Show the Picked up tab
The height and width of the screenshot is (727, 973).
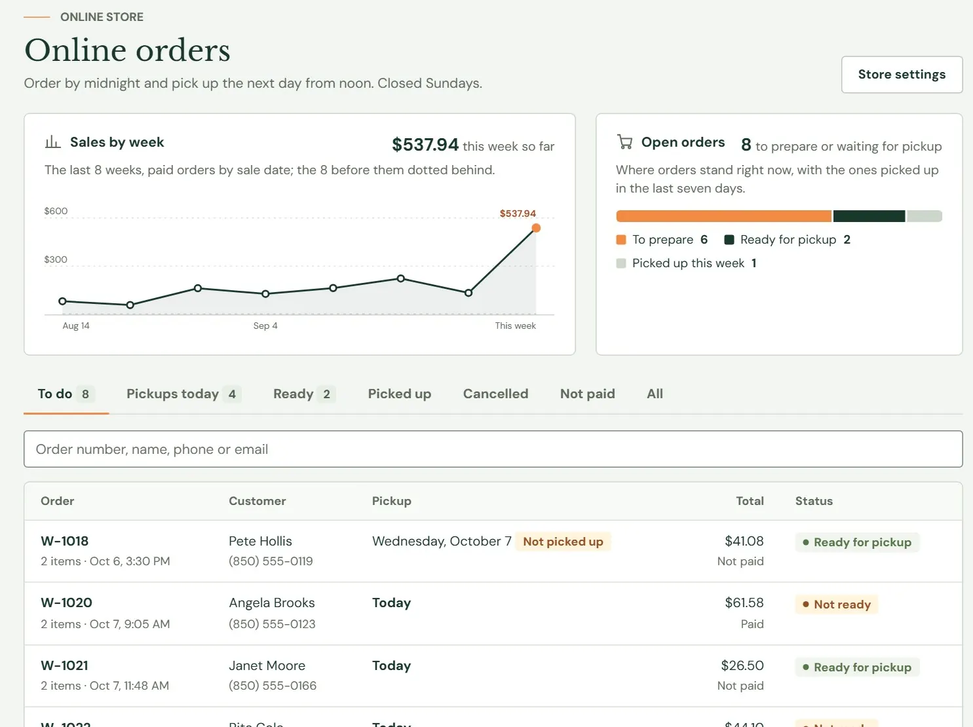click(400, 394)
